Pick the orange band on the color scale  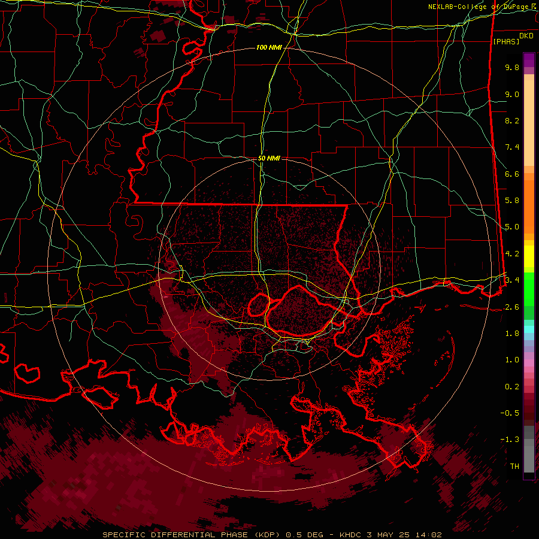click(x=529, y=206)
